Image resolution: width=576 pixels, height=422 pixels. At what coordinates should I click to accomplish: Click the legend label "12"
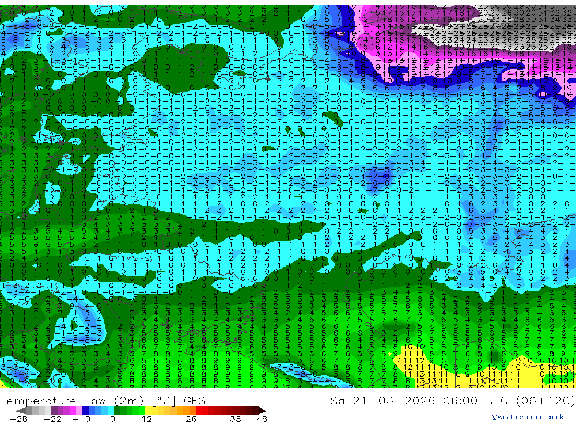[147, 419]
